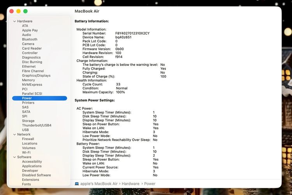The image size is (292, 195).
Task: Open Firewall under Network
Action: click(28, 139)
